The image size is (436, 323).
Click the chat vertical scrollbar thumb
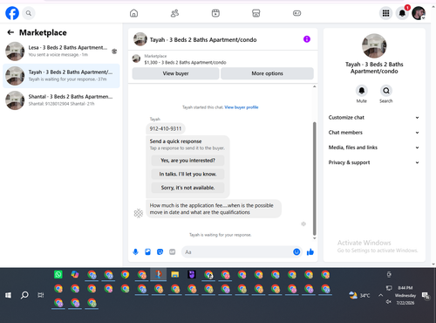(314, 178)
